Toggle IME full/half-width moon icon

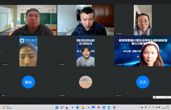pos(160,97)
